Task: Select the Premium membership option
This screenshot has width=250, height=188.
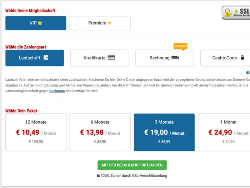Action: [100, 23]
